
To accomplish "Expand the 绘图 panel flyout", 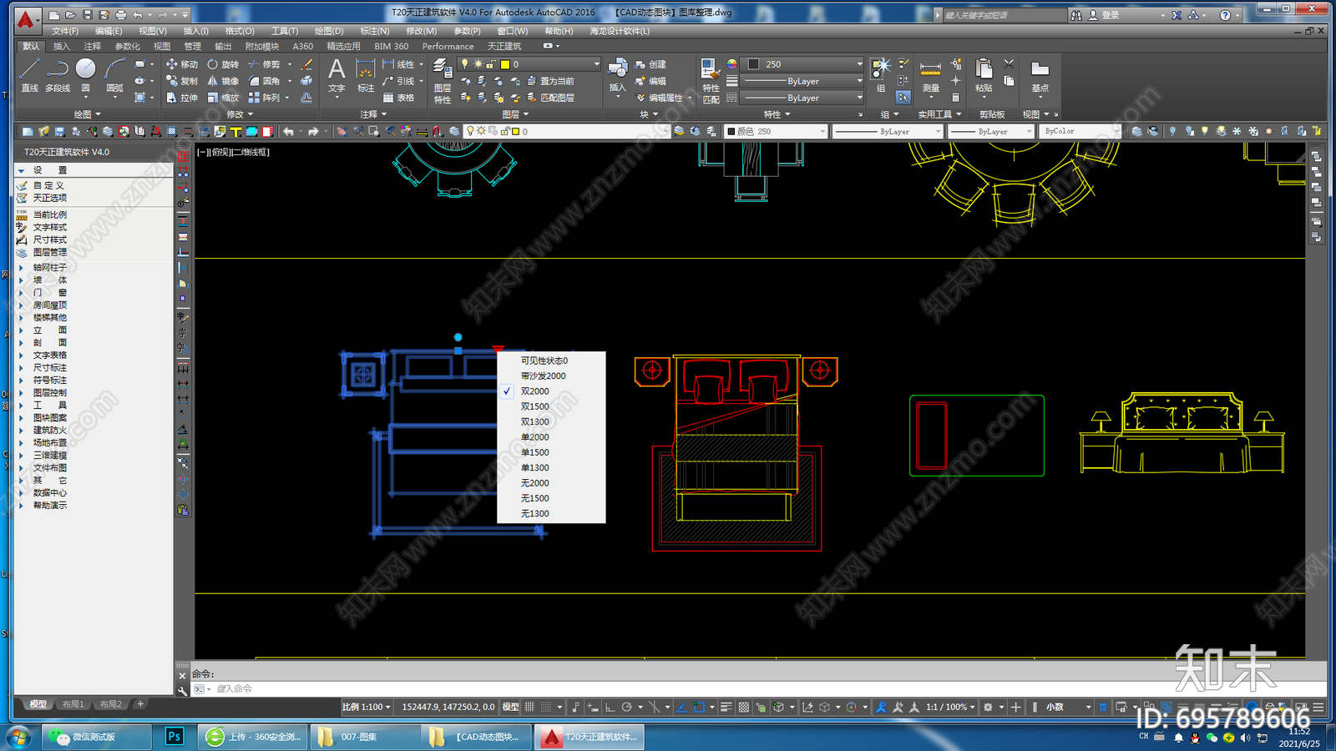I will point(87,114).
